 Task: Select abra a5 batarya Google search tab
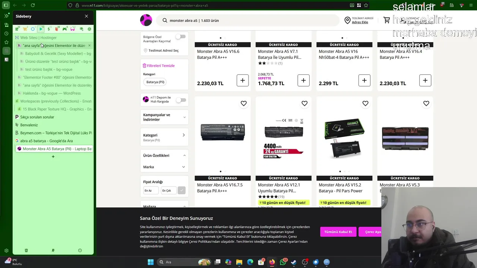[53, 141]
